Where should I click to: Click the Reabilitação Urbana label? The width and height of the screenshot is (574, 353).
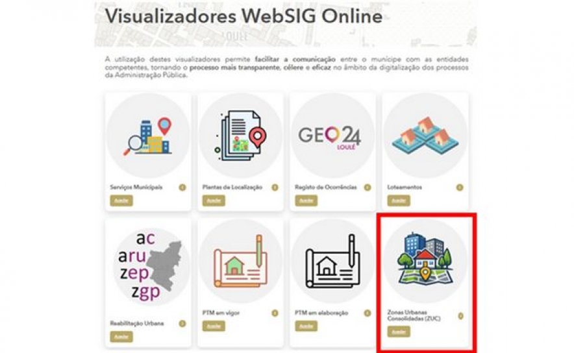click(x=137, y=323)
